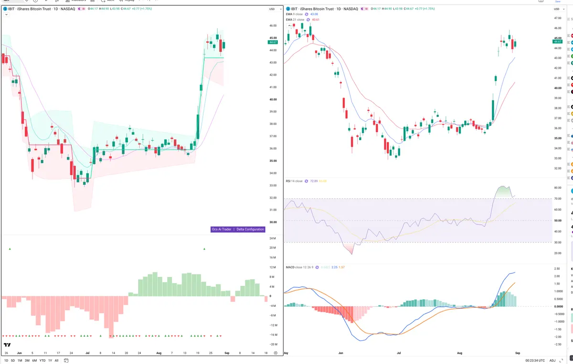
Task: Click the TradingView logo in left chart
Action: tap(7, 344)
